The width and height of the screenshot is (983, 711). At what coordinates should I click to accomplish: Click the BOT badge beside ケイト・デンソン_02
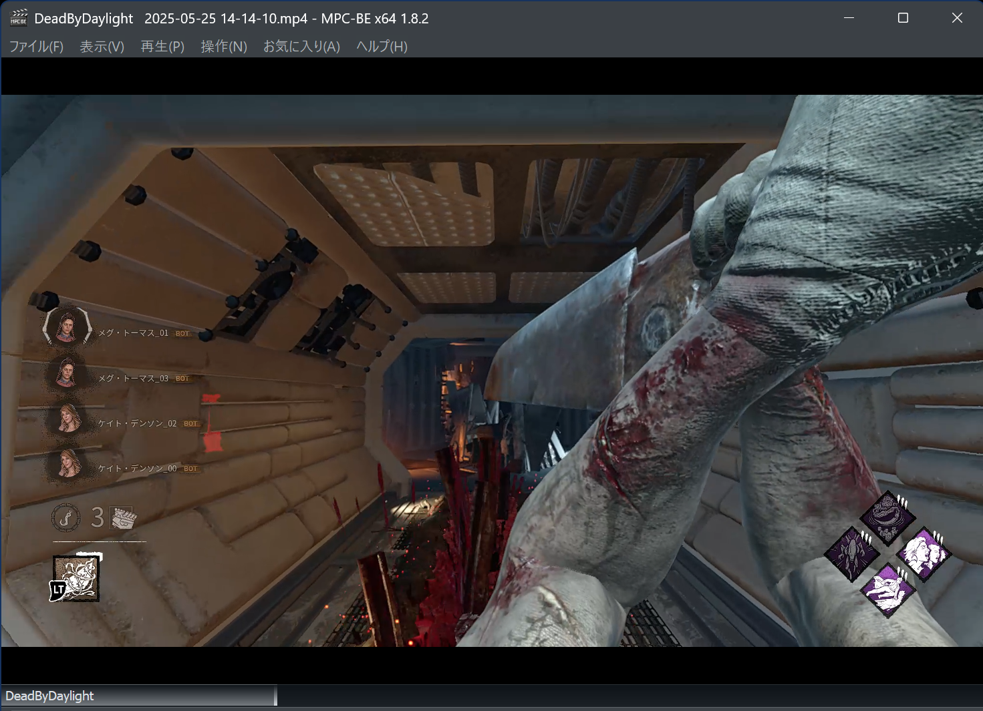pyautogui.click(x=191, y=424)
